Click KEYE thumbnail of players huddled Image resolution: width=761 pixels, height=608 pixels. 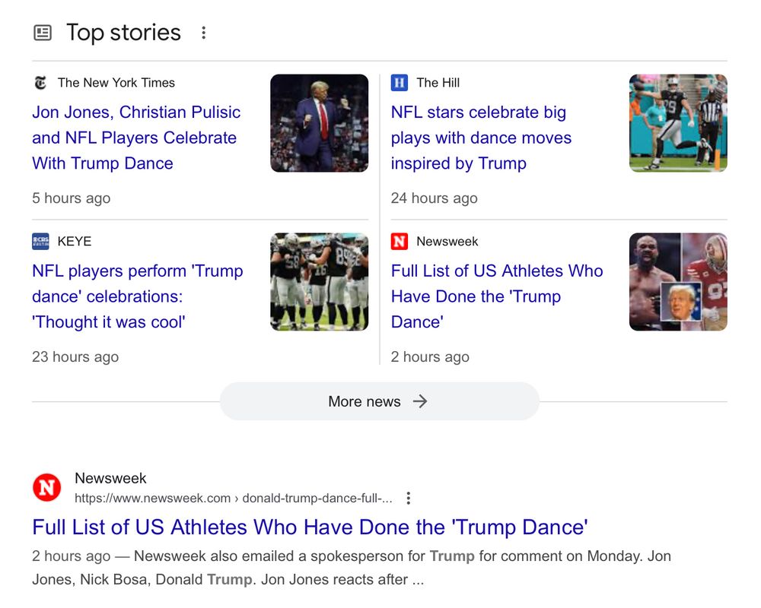pyautogui.click(x=320, y=282)
